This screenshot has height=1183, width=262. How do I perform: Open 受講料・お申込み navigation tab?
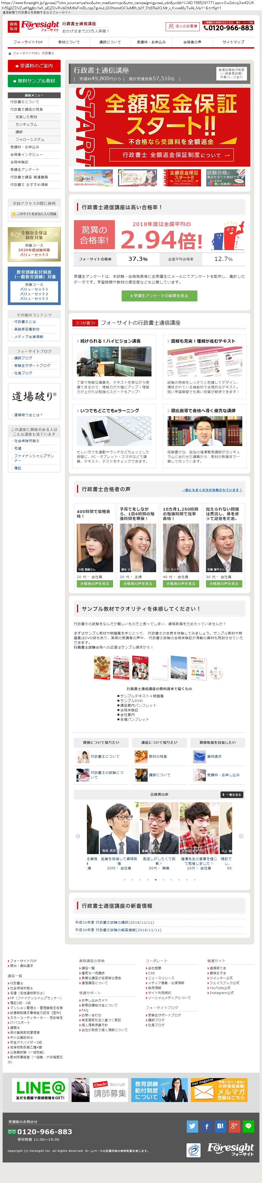click(151, 42)
